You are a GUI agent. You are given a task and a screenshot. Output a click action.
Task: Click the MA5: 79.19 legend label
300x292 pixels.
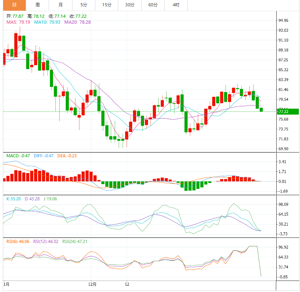18,23
